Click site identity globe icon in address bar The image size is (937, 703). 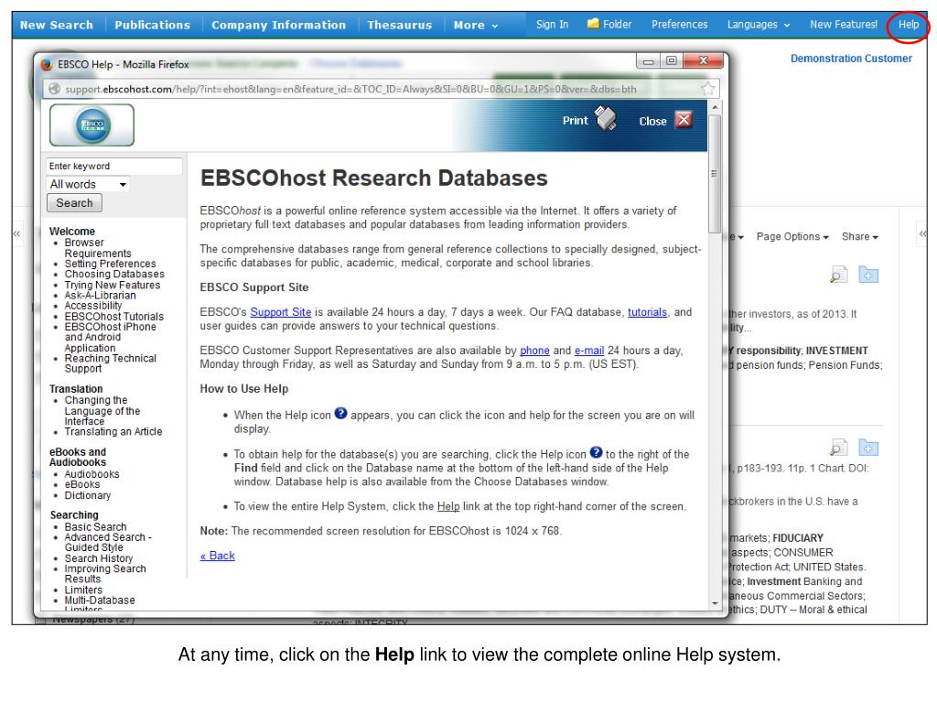pos(54,89)
